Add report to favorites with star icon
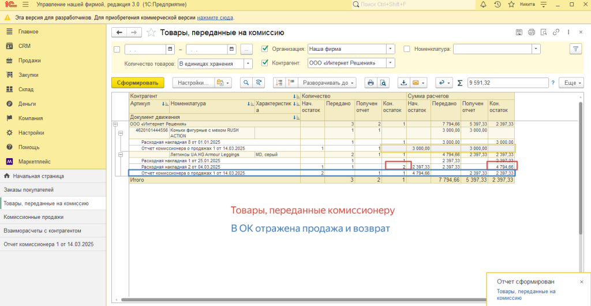591x306 pixels. pos(151,32)
